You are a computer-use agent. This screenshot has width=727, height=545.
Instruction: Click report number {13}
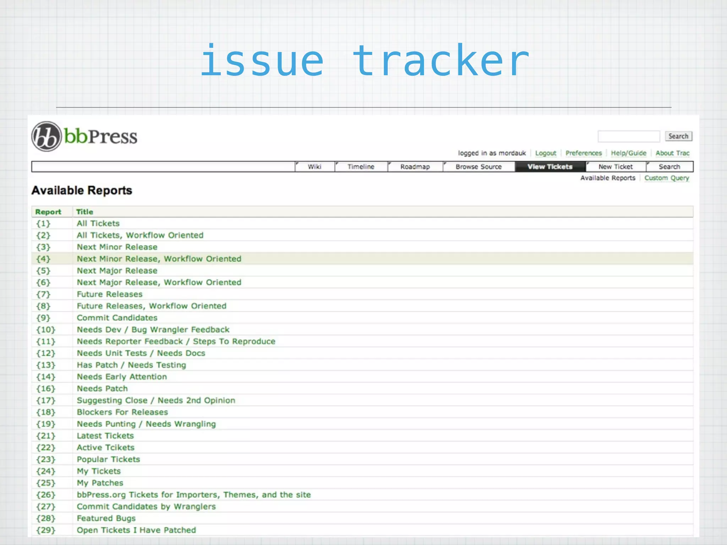click(46, 365)
